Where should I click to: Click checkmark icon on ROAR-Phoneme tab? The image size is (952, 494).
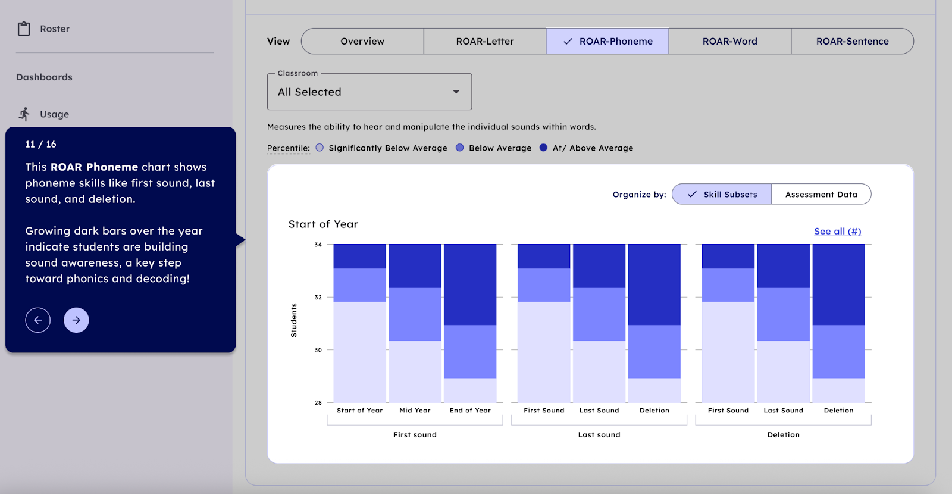click(x=568, y=42)
